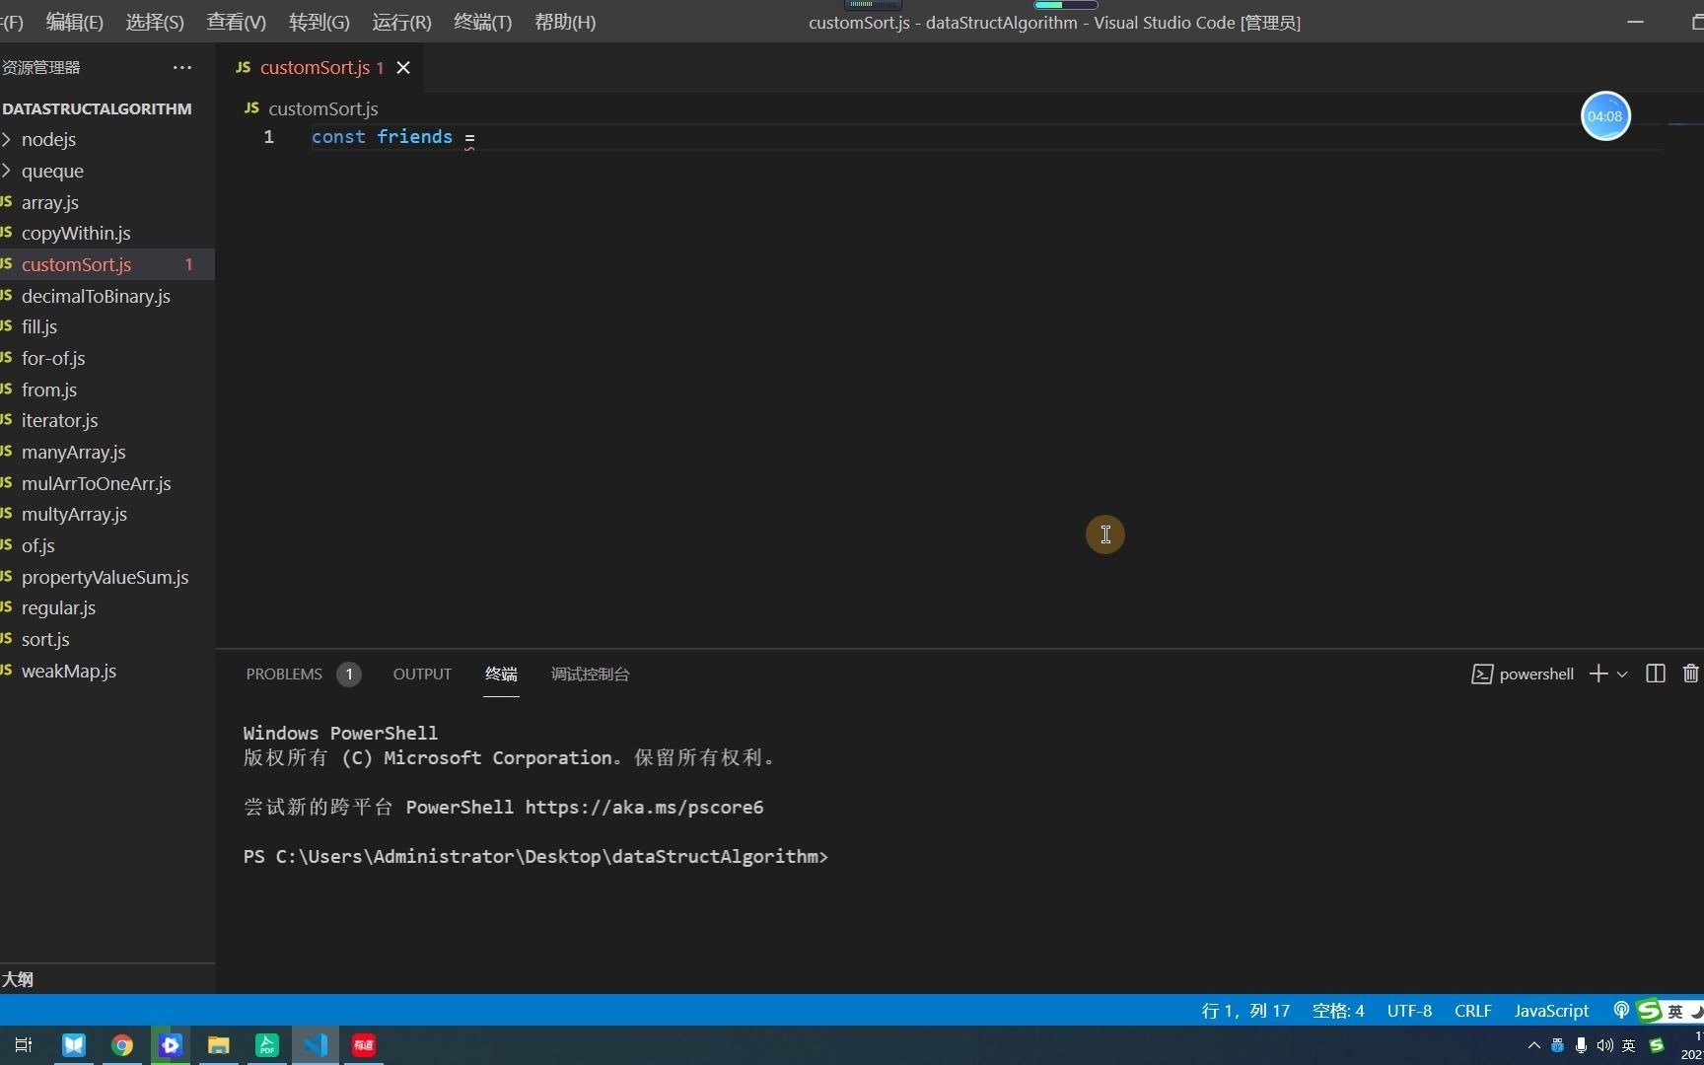The width and height of the screenshot is (1704, 1065).
Task: Change file encoding UTF-8
Action: [1409, 1010]
